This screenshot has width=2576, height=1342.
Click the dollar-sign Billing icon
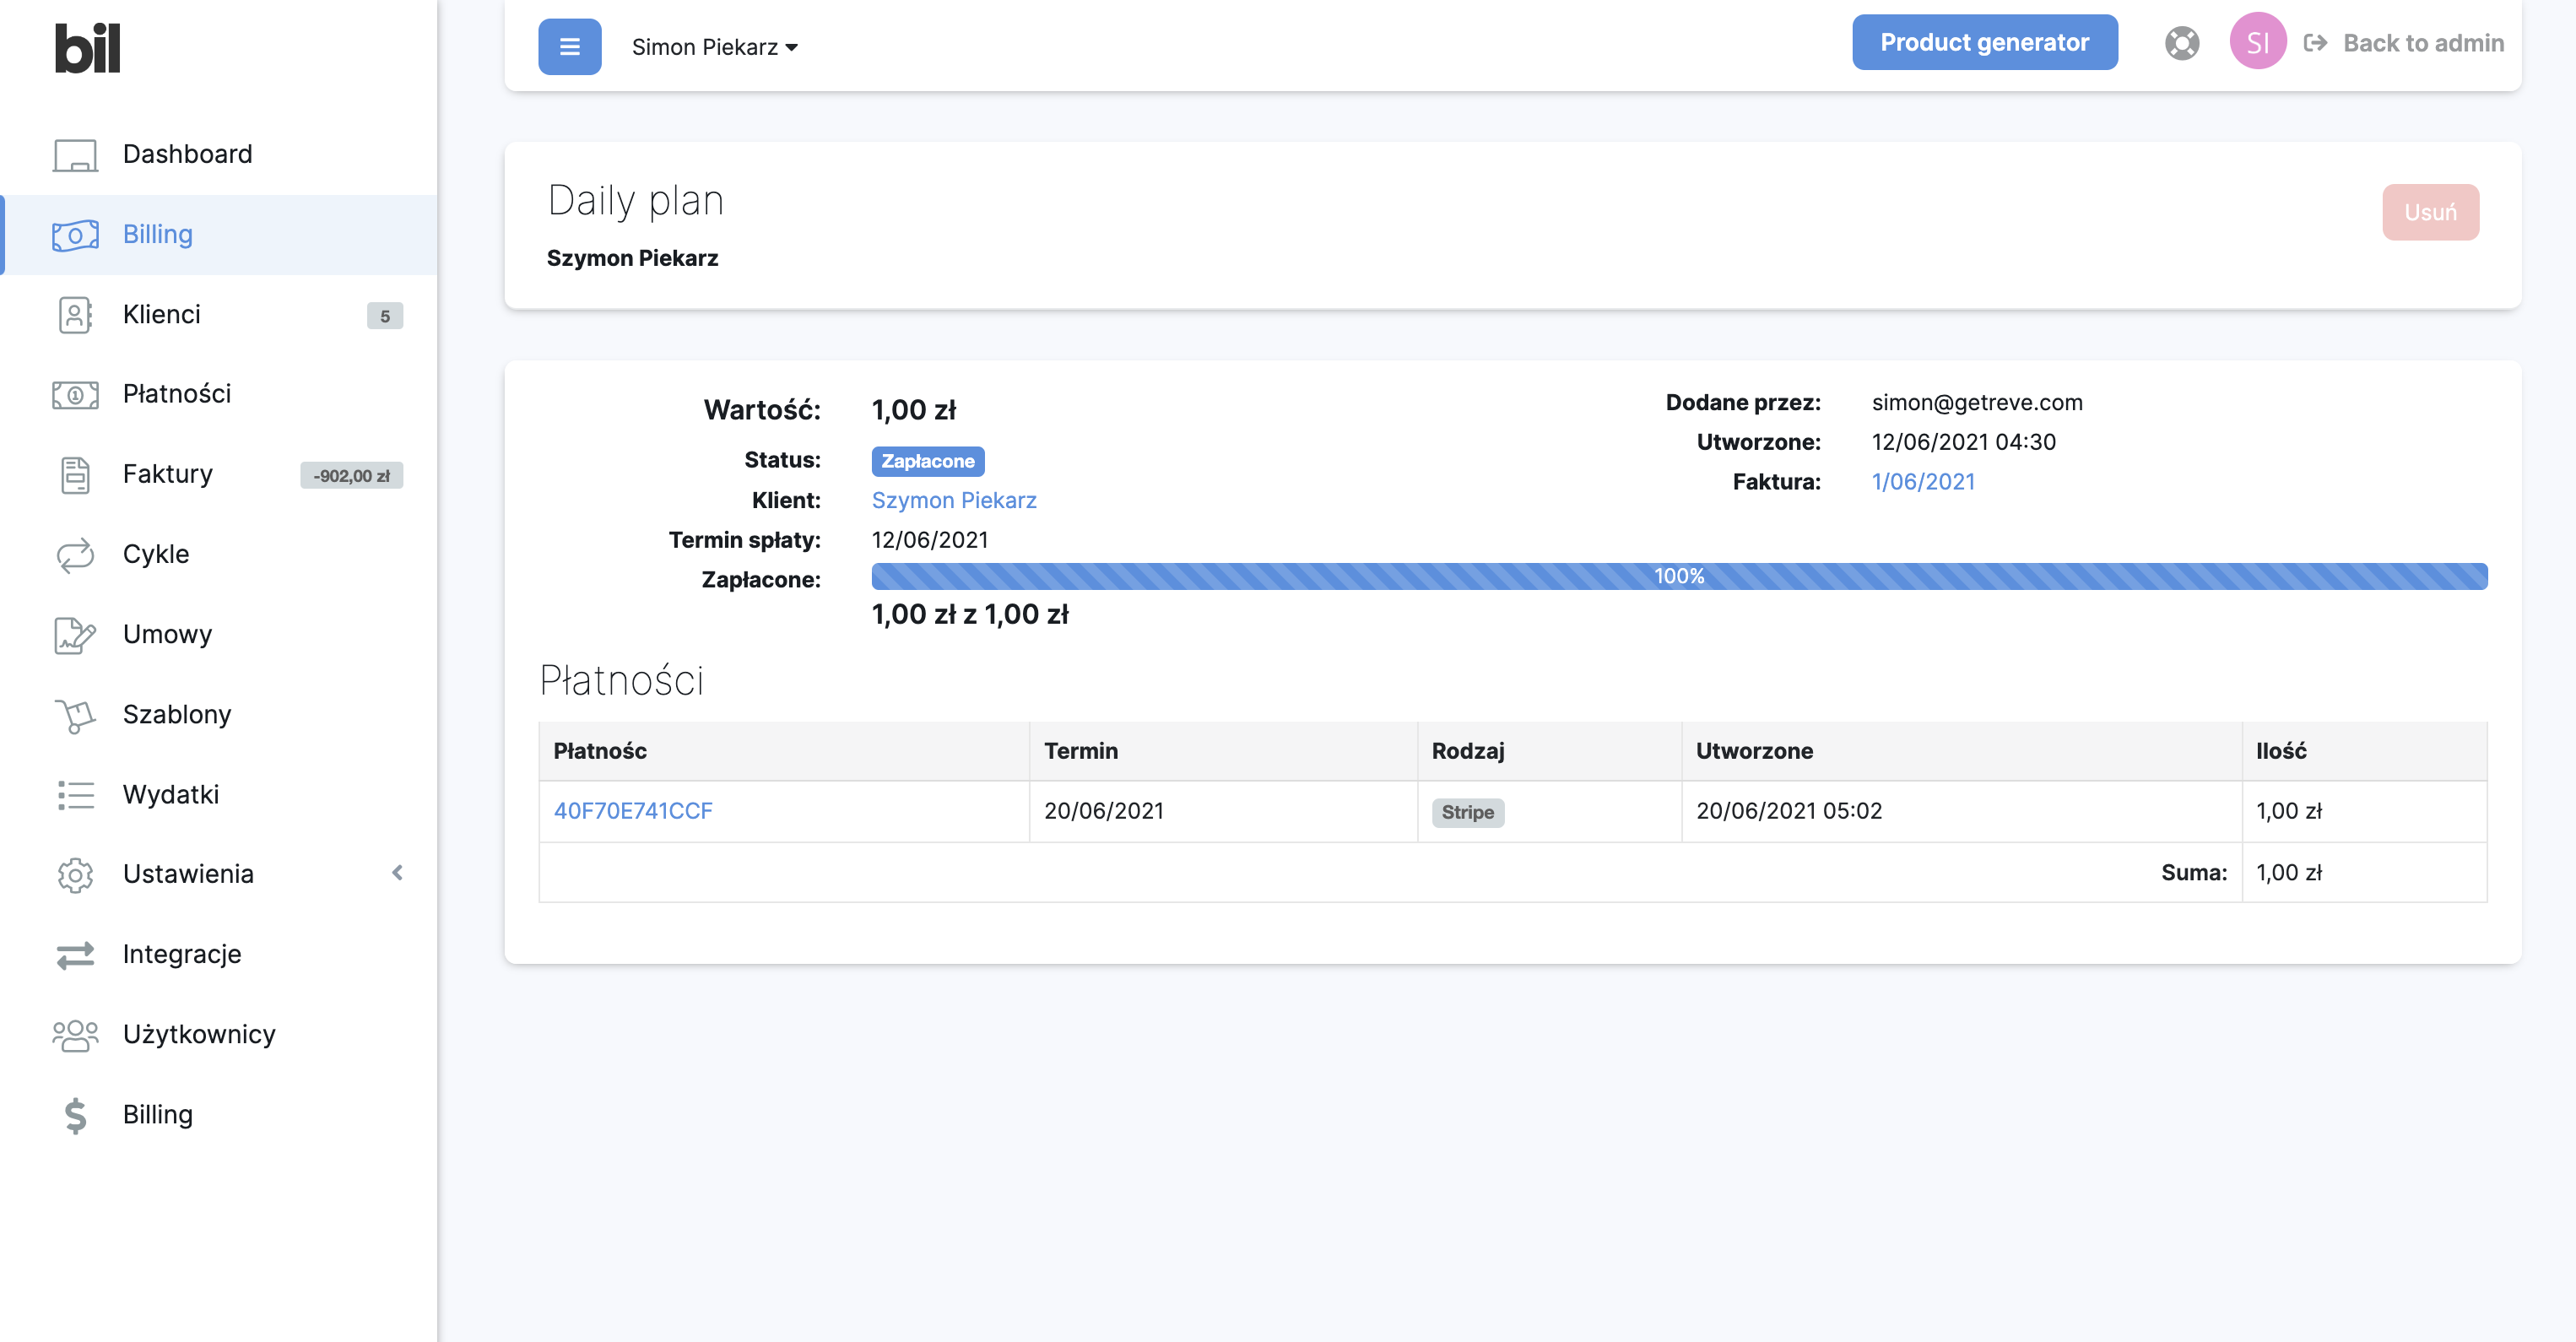click(x=75, y=1115)
